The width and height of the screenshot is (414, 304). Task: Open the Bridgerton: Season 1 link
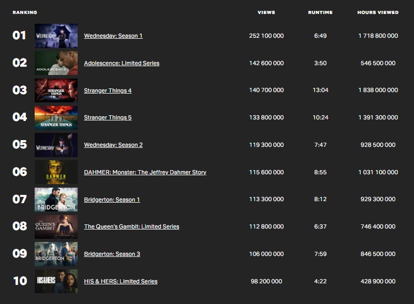110,199
